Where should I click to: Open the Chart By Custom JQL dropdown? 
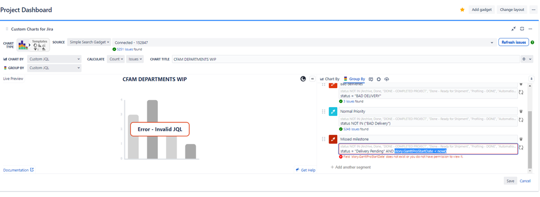point(54,59)
